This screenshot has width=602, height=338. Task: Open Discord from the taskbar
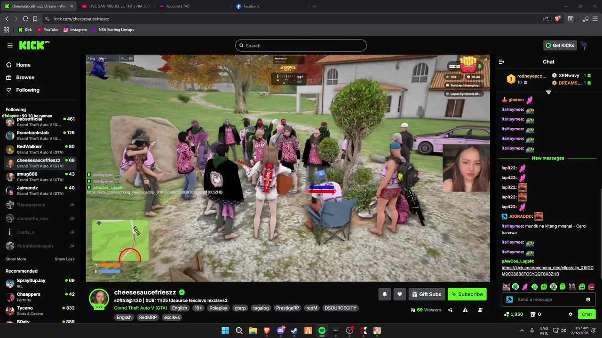coord(281,330)
